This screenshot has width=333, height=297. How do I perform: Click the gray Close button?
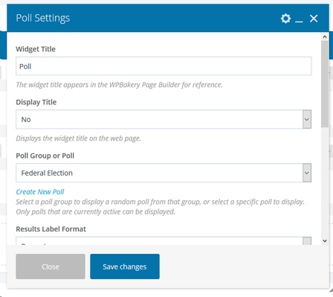(51, 266)
